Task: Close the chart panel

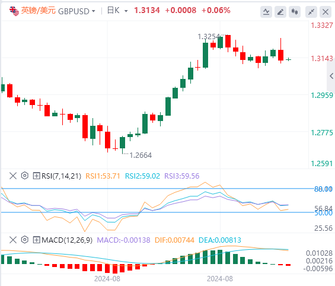Action: (326, 12)
